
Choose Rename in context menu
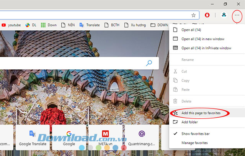coord(207,60)
